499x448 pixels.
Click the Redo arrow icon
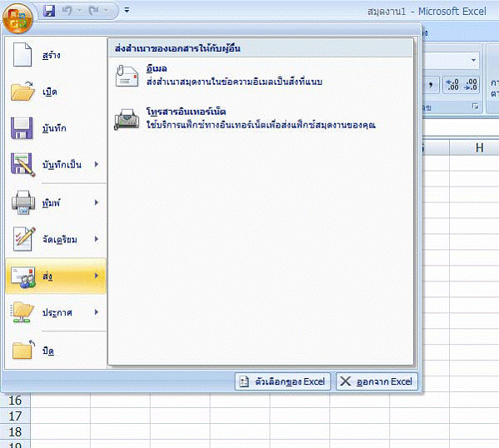coord(94,11)
